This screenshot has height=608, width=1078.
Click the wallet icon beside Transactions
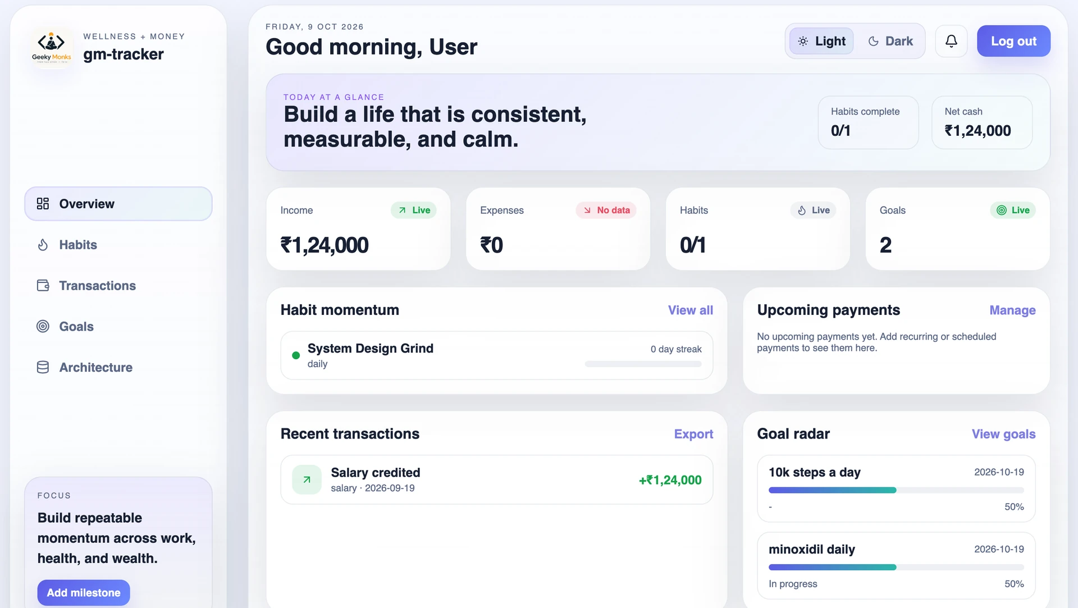(x=43, y=286)
